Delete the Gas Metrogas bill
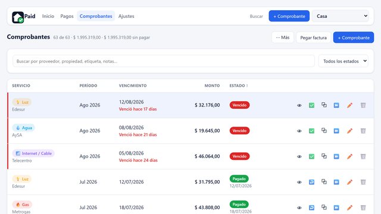The image size is (381, 214). (363, 207)
